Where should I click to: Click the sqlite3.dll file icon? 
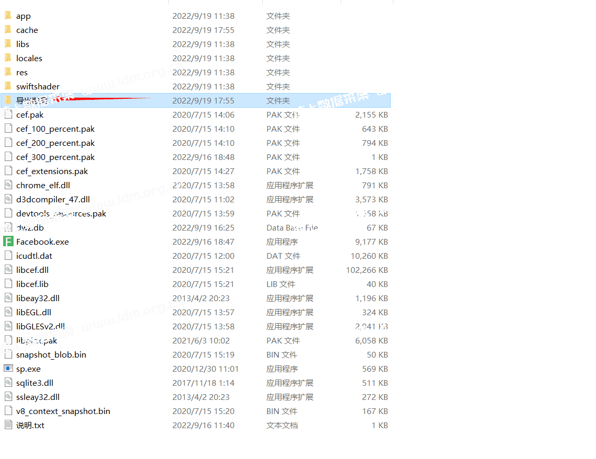8,383
